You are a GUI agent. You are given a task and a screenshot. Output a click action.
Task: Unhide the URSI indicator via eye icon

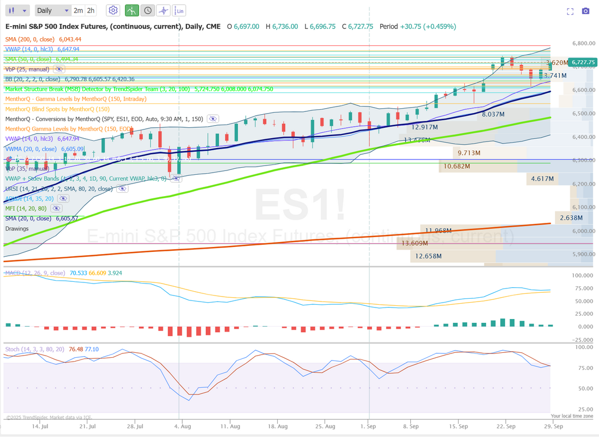[x=122, y=188]
